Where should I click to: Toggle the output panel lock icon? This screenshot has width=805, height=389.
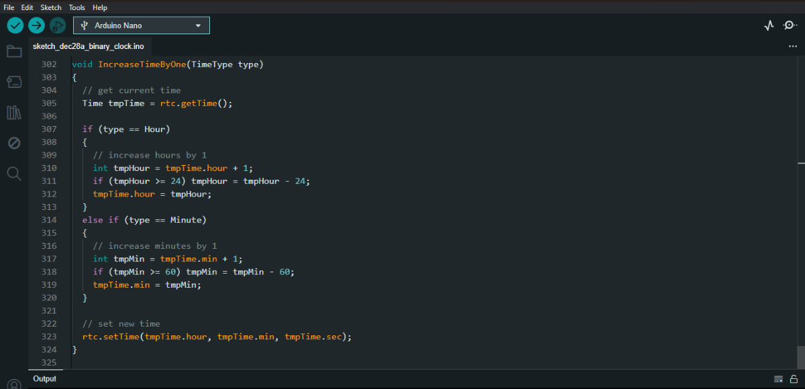[x=793, y=379]
